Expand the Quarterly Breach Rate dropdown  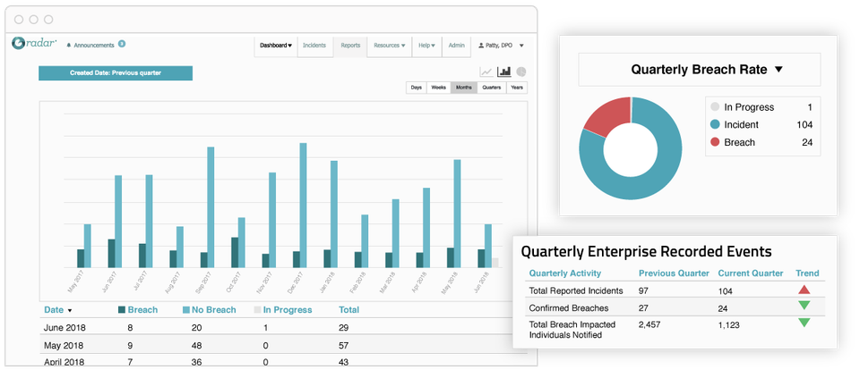point(778,70)
